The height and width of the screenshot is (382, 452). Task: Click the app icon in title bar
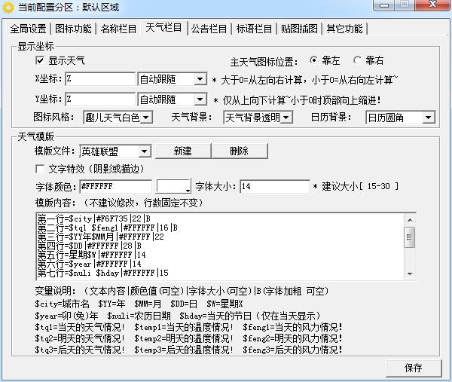[9, 8]
